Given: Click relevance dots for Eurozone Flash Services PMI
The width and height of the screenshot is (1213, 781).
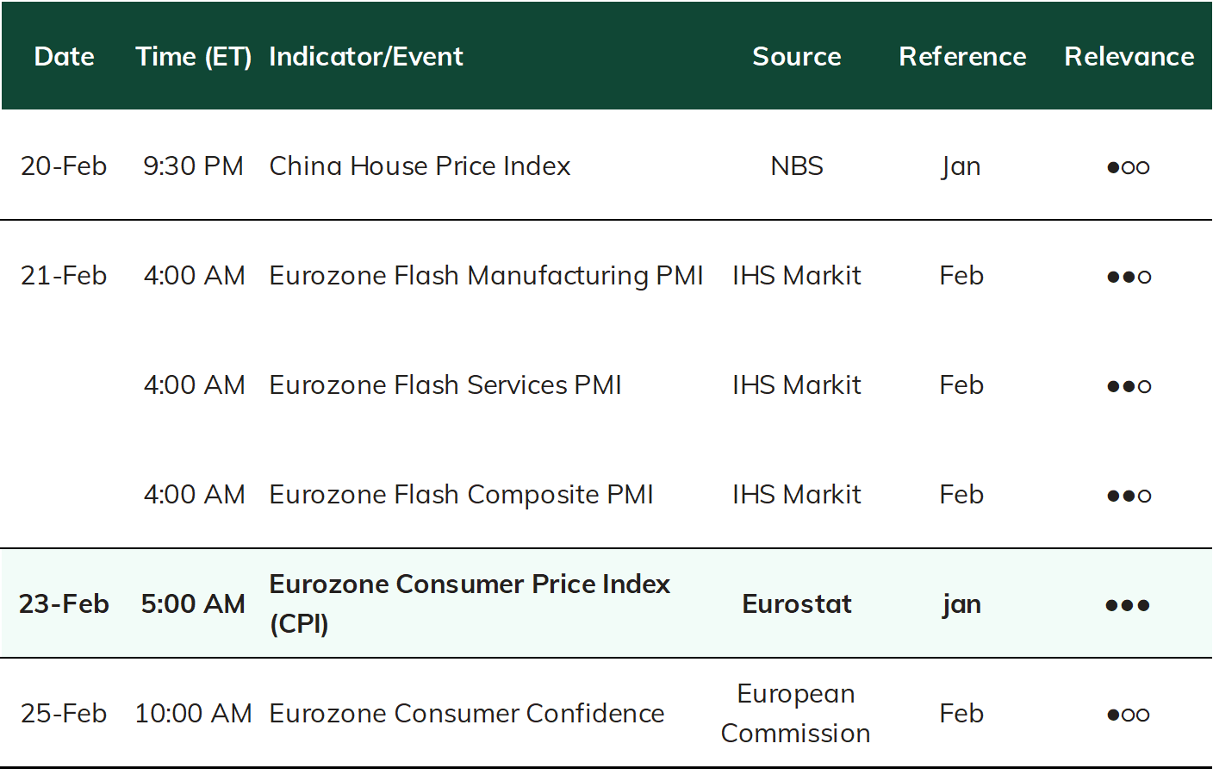Looking at the screenshot, I should click(x=1129, y=386).
